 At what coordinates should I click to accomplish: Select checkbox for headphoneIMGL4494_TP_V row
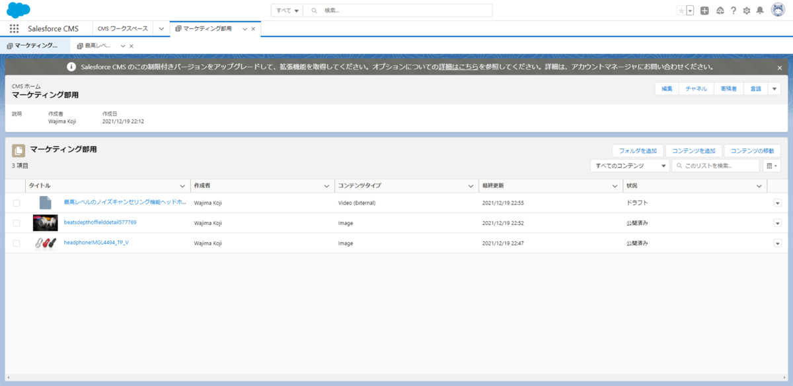click(17, 243)
